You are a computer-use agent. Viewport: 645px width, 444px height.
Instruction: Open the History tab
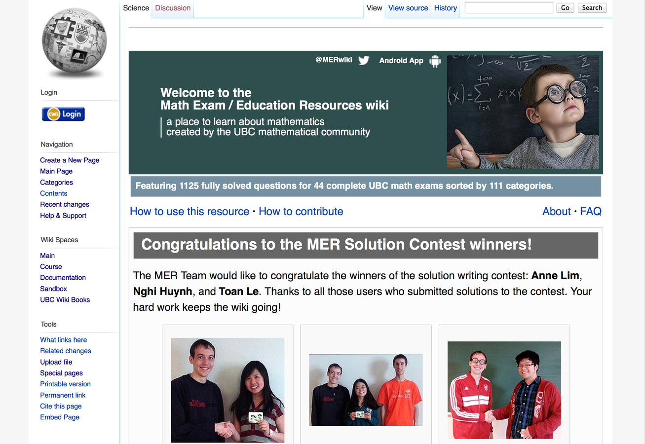click(446, 8)
